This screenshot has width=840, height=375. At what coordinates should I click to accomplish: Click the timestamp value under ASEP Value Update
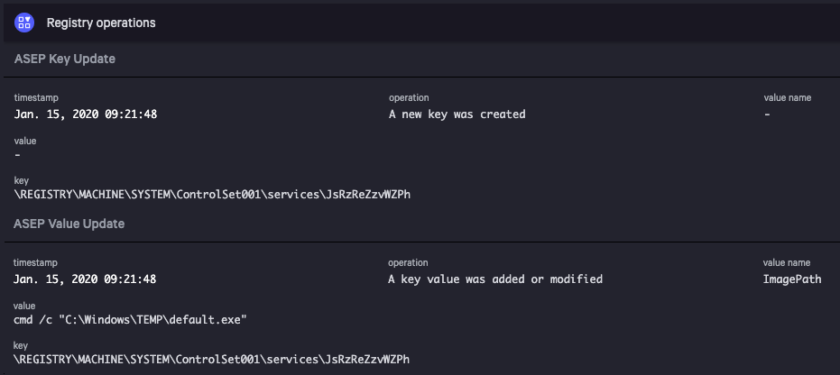(86, 279)
